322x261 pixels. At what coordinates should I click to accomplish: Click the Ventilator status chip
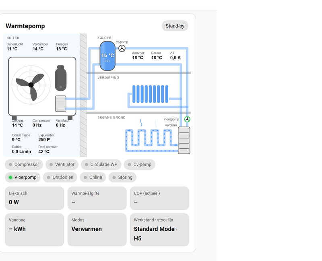[62, 164]
